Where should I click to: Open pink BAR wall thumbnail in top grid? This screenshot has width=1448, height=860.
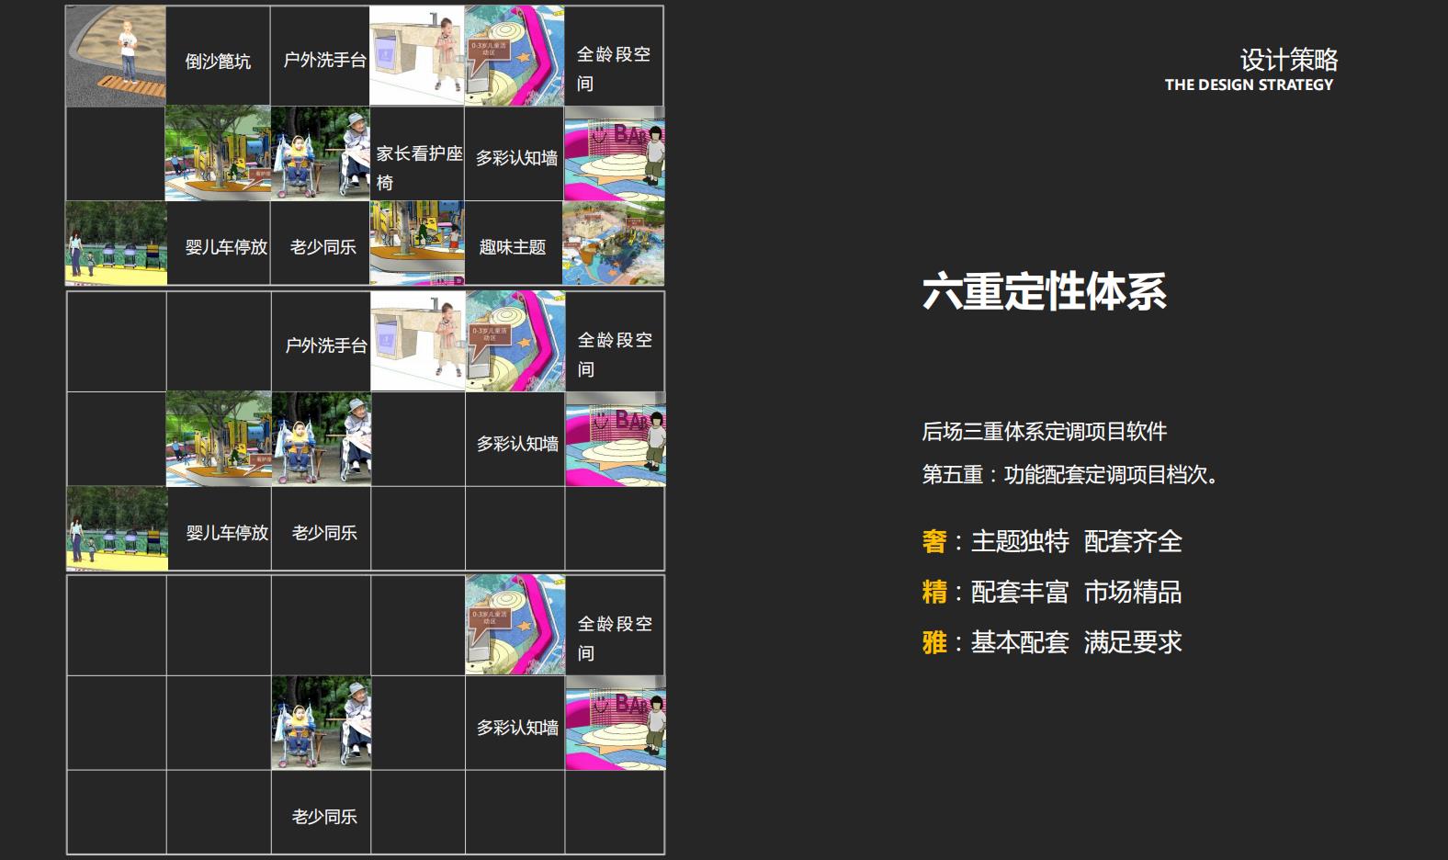614,153
